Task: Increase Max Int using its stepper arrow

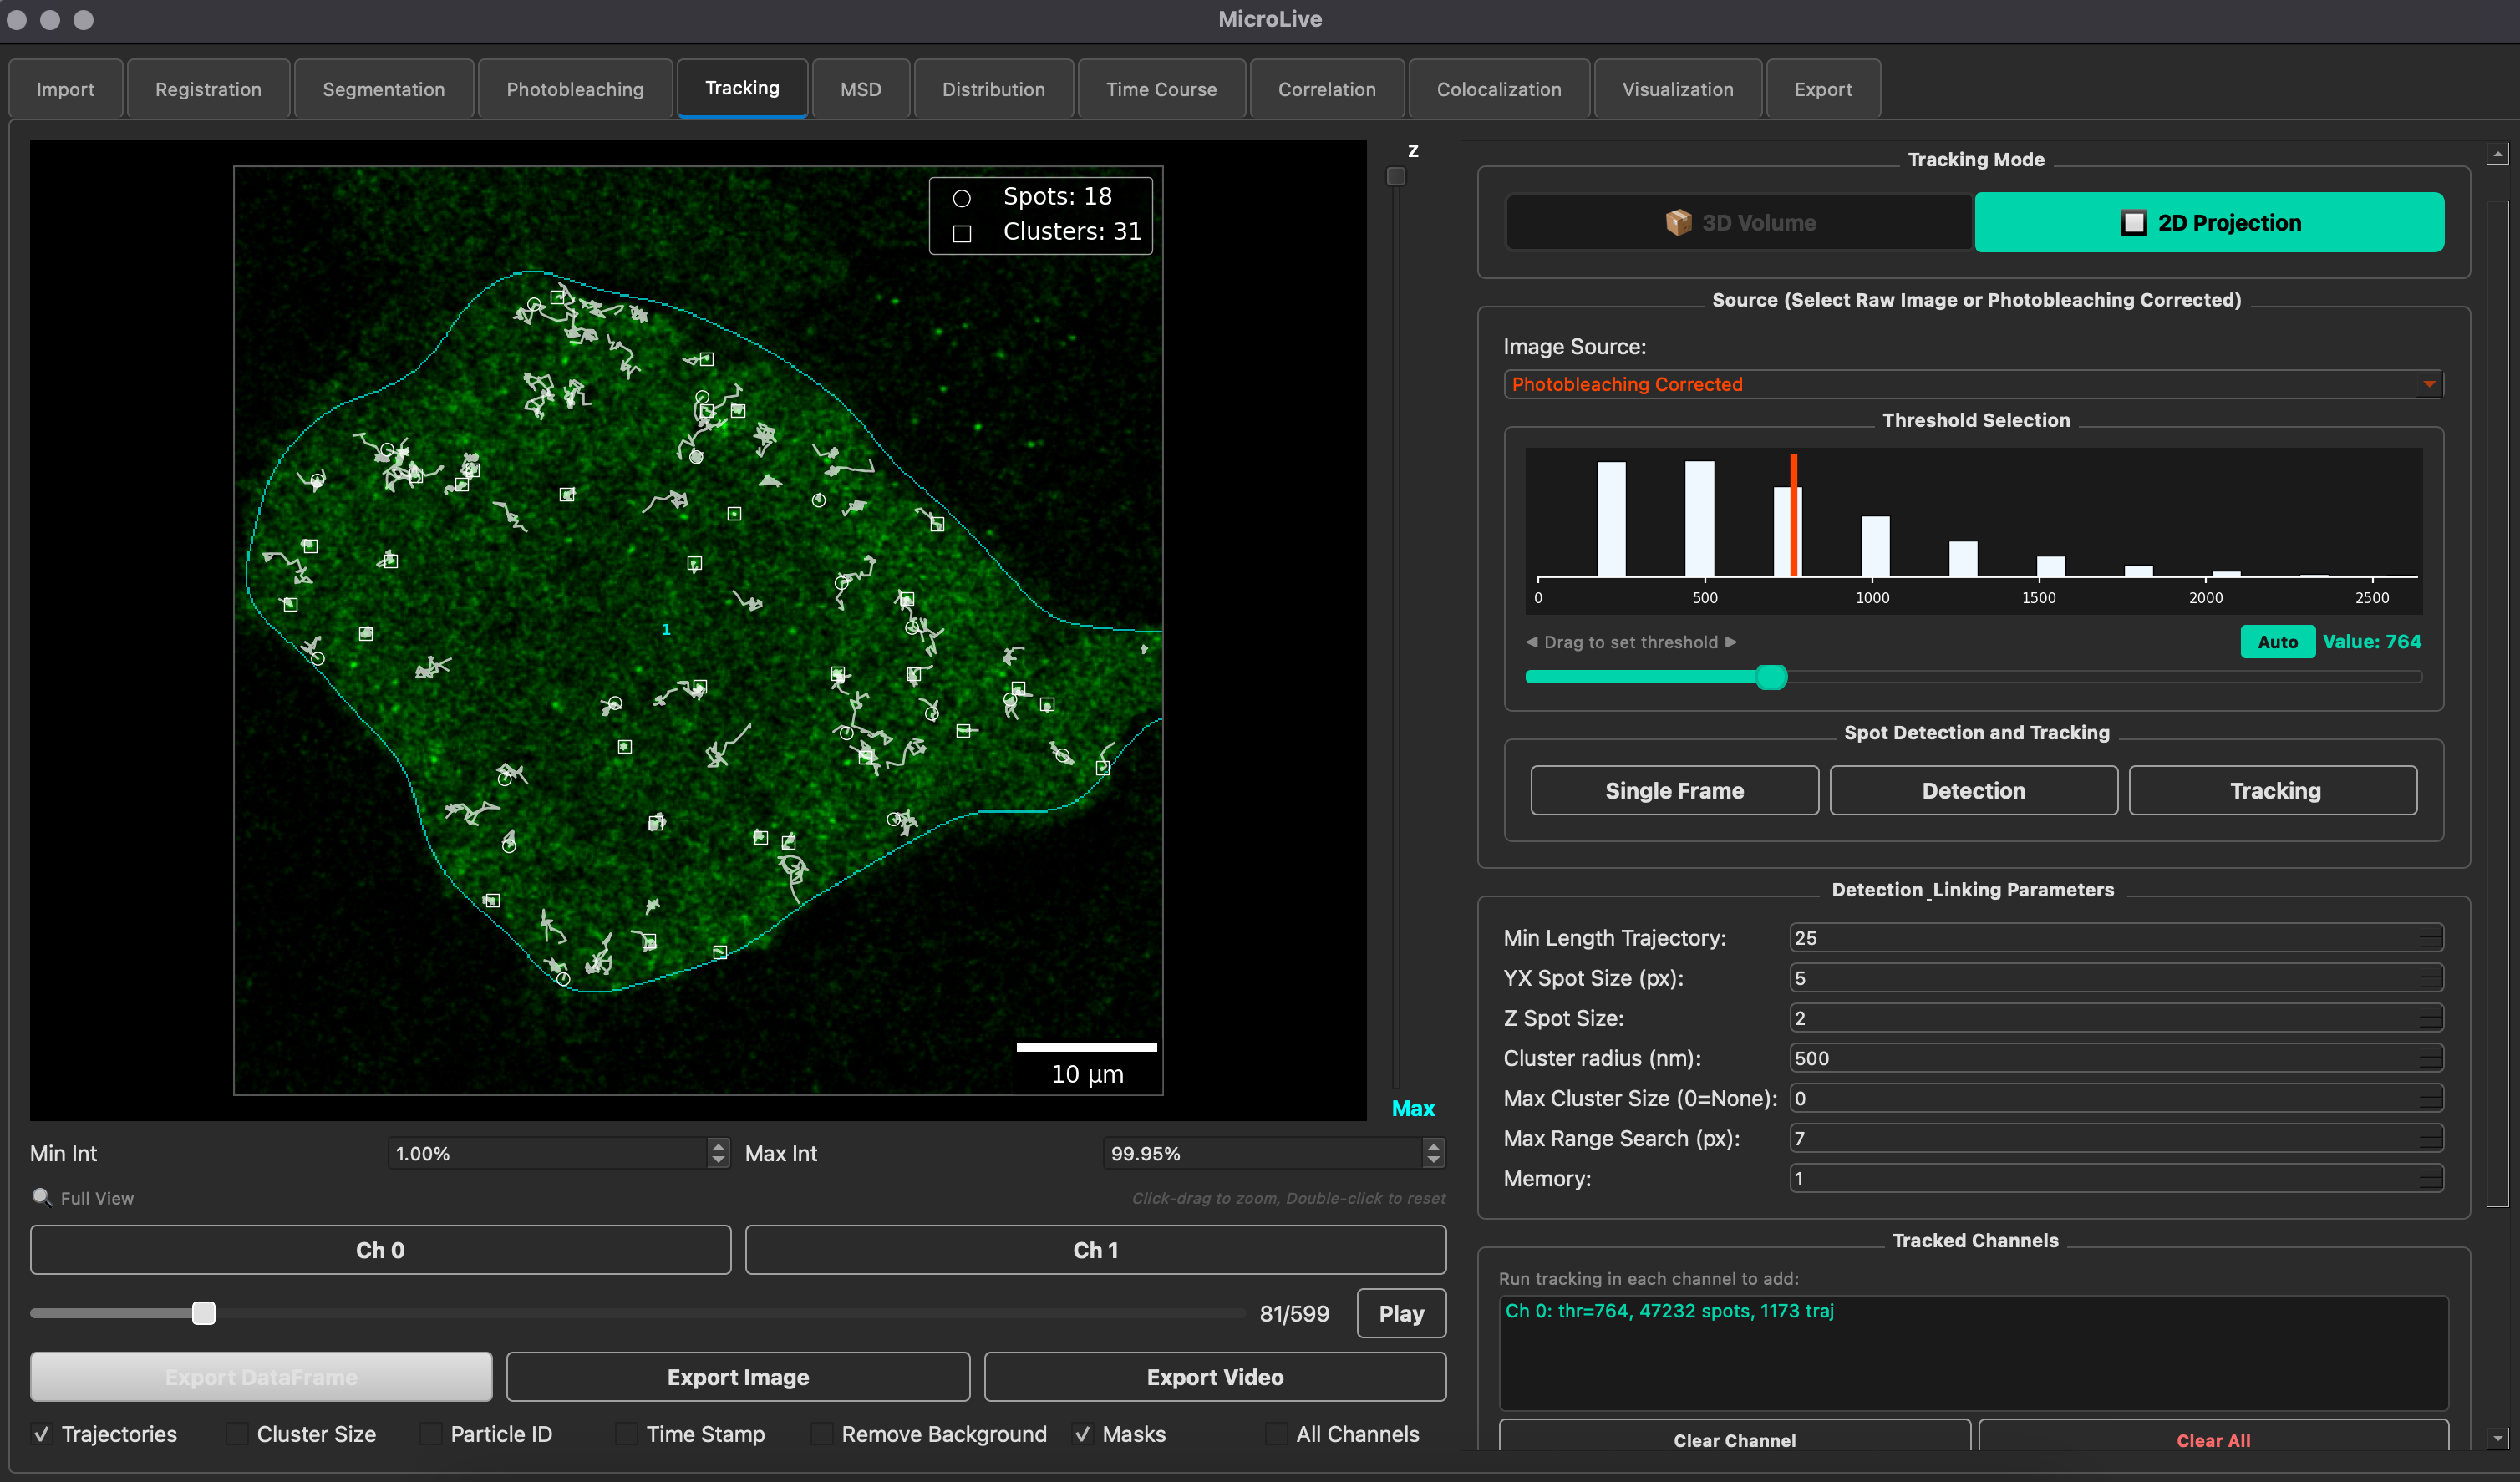Action: (1433, 1147)
